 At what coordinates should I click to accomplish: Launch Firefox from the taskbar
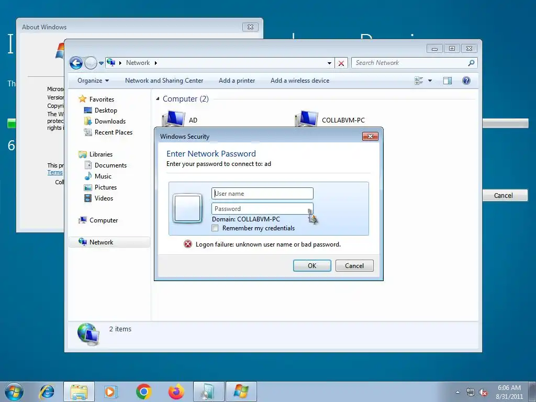pyautogui.click(x=176, y=392)
